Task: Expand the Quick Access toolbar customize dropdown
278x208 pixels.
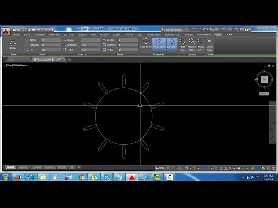Action: coord(52,30)
